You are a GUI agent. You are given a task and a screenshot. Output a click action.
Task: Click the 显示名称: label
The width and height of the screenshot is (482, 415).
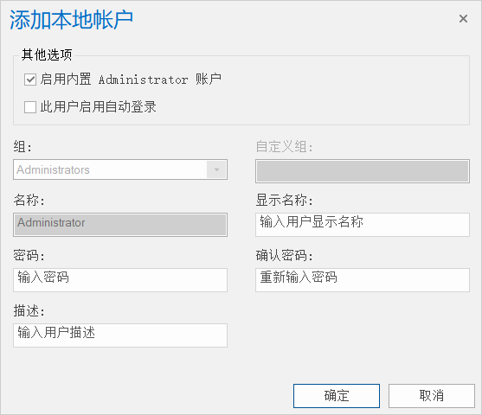285,200
